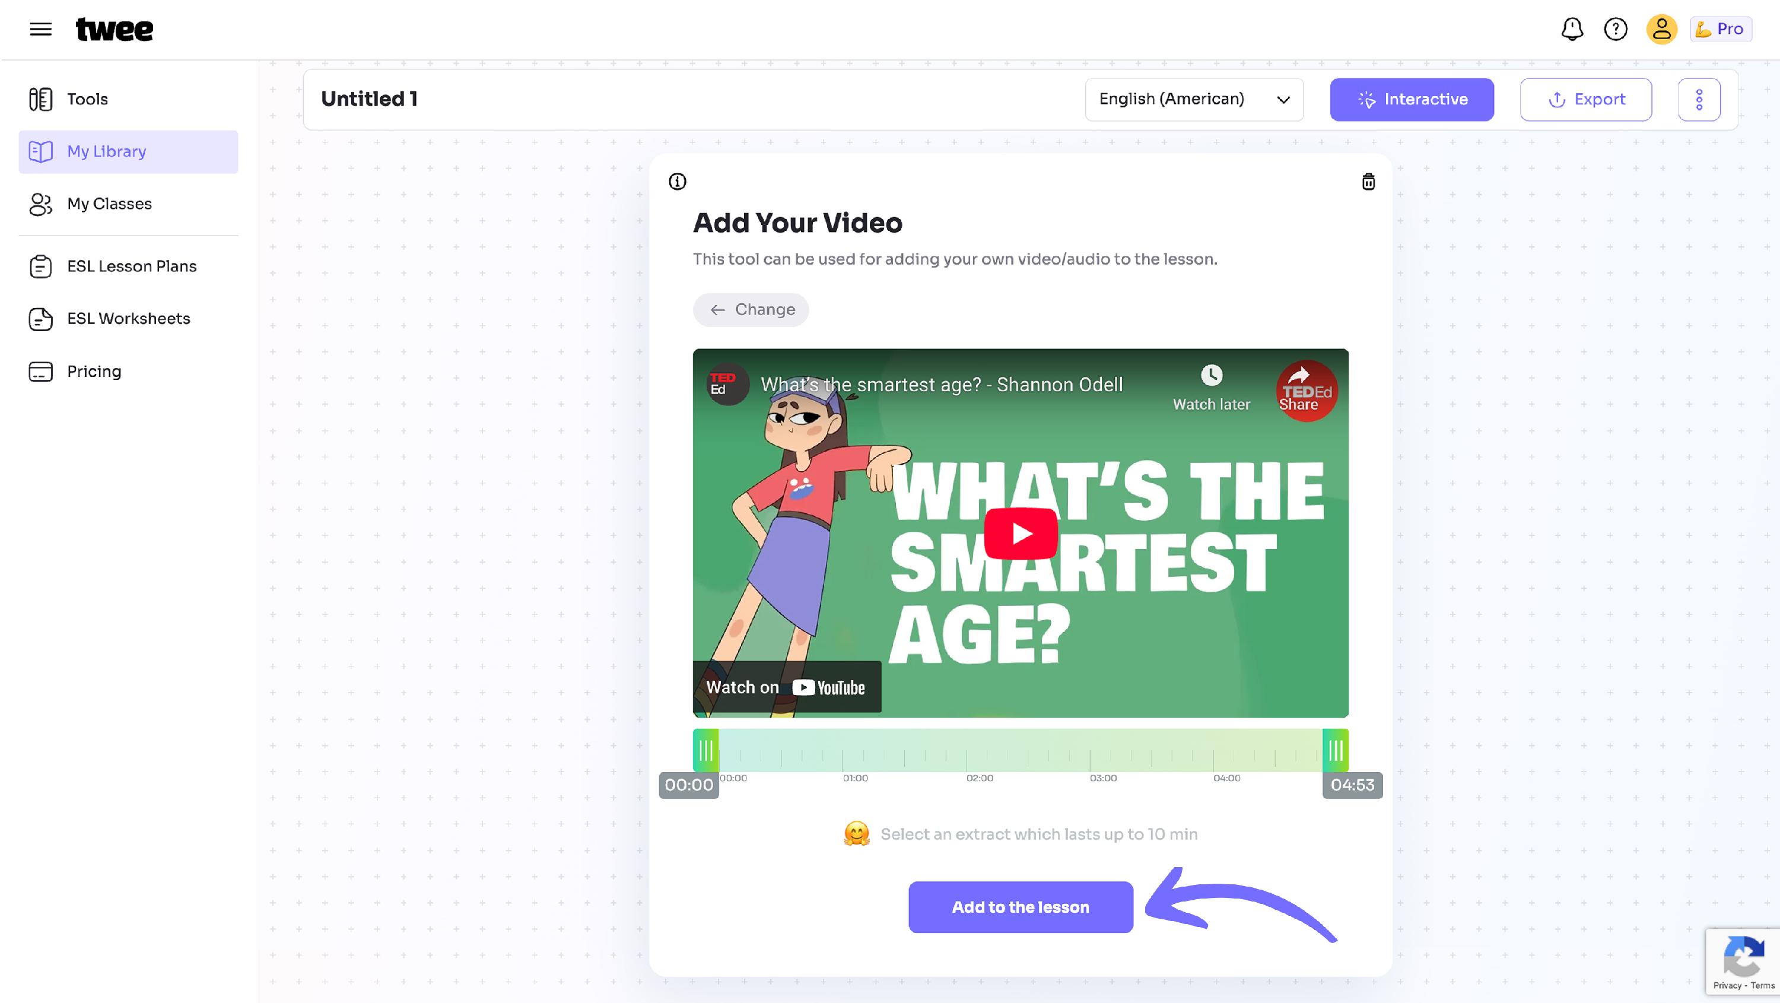Go to ESL Worksheets
Viewport: 1780px width, 1003px height.
click(x=129, y=319)
